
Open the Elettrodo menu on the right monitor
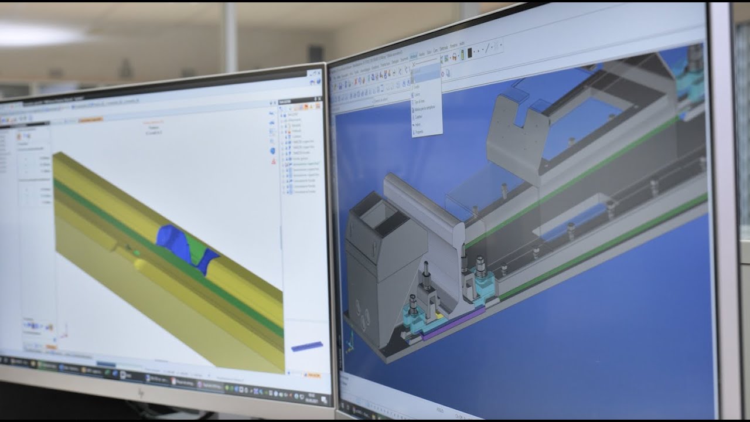444,47
